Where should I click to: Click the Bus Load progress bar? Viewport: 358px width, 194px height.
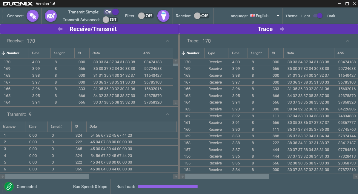168,187
